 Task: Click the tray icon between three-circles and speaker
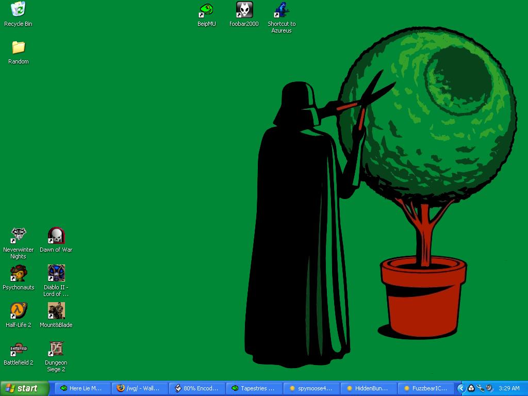click(x=481, y=388)
